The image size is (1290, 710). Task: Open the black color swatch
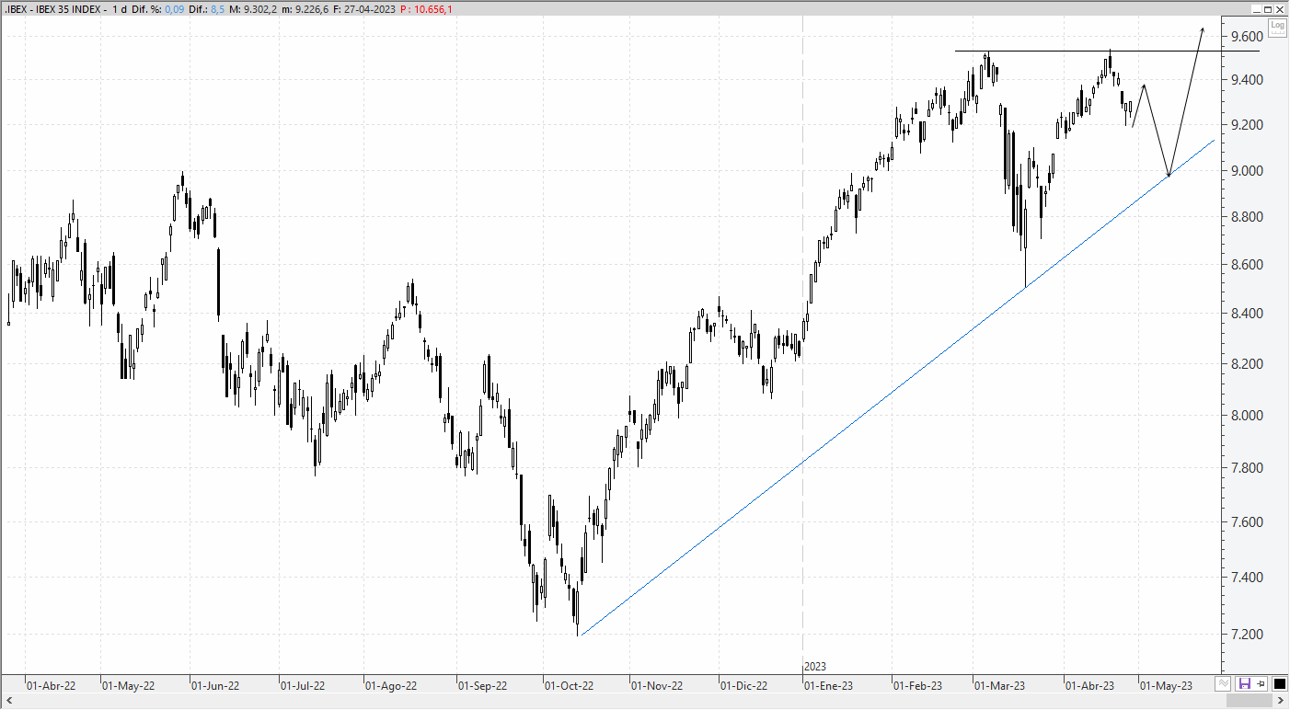coord(1279,683)
